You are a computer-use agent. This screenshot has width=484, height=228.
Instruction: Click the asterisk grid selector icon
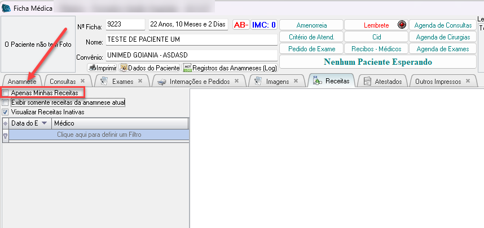click(6, 123)
